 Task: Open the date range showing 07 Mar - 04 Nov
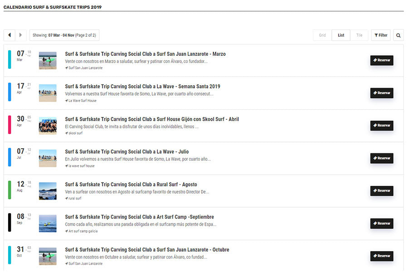tap(64, 35)
